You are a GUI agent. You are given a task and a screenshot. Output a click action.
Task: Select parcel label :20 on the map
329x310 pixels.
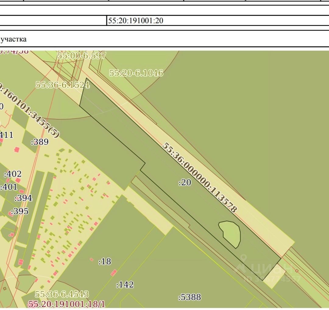click(185, 182)
